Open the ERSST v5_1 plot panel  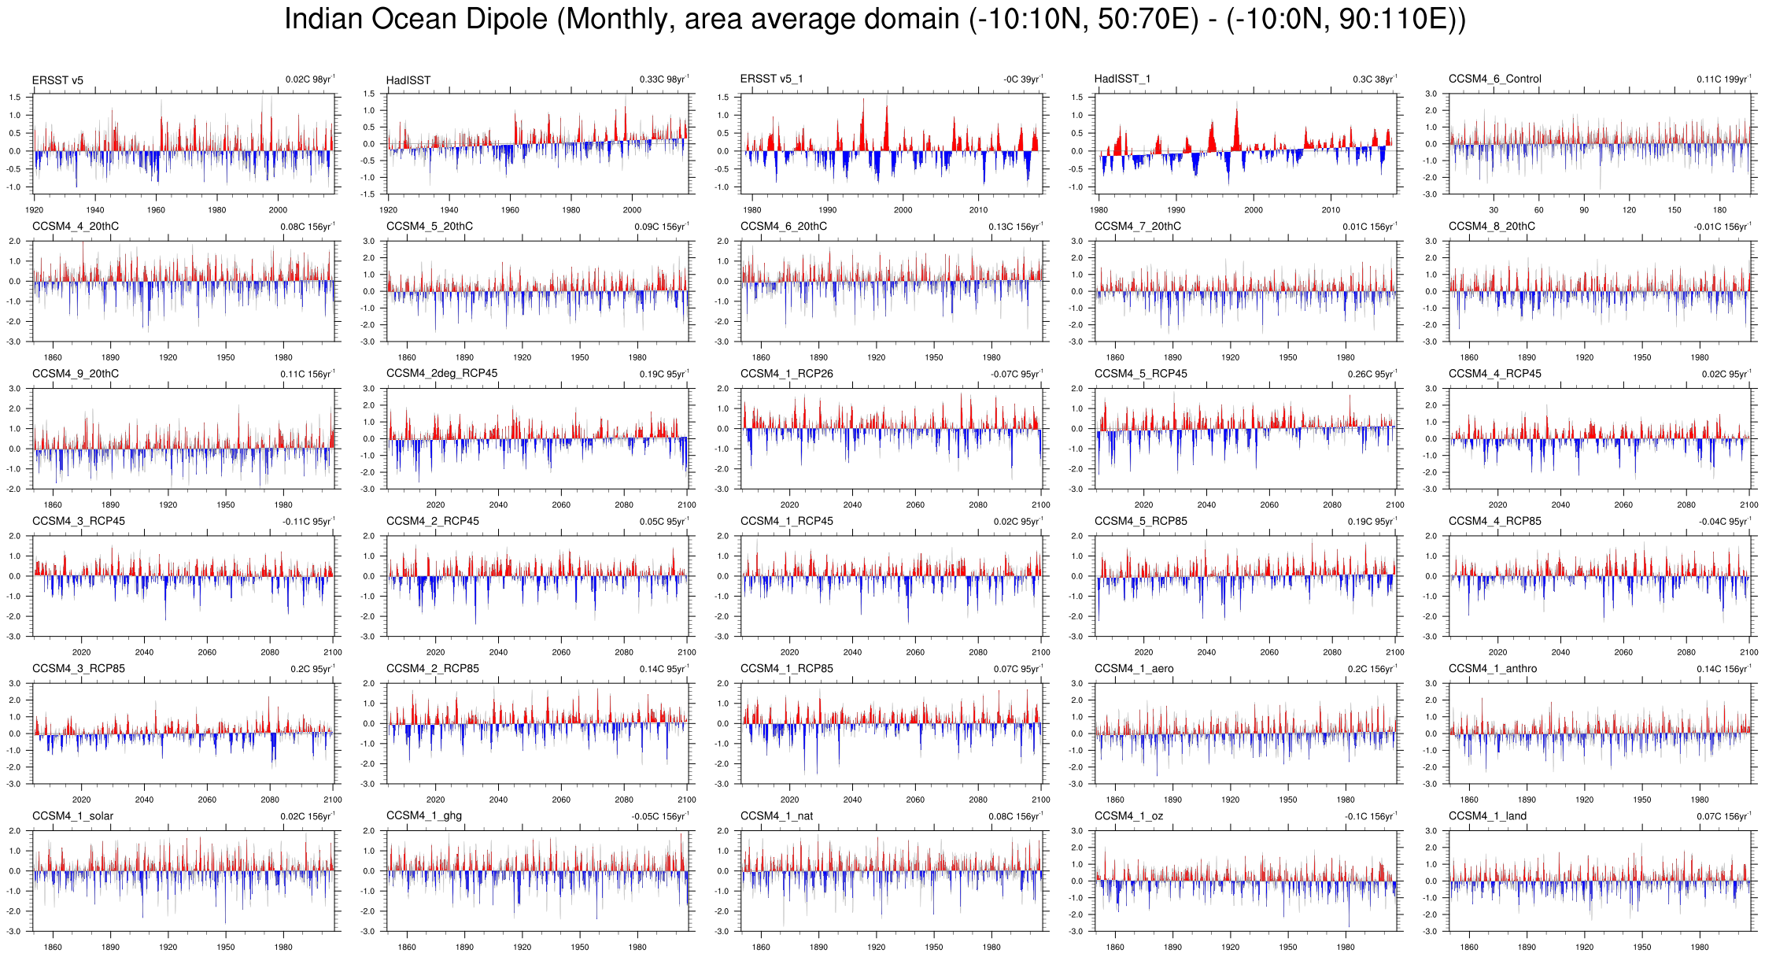tap(892, 144)
